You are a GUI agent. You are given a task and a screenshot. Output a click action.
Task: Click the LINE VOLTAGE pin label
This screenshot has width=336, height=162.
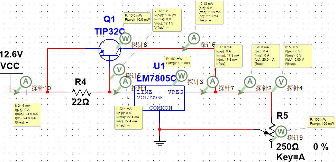click(150, 95)
